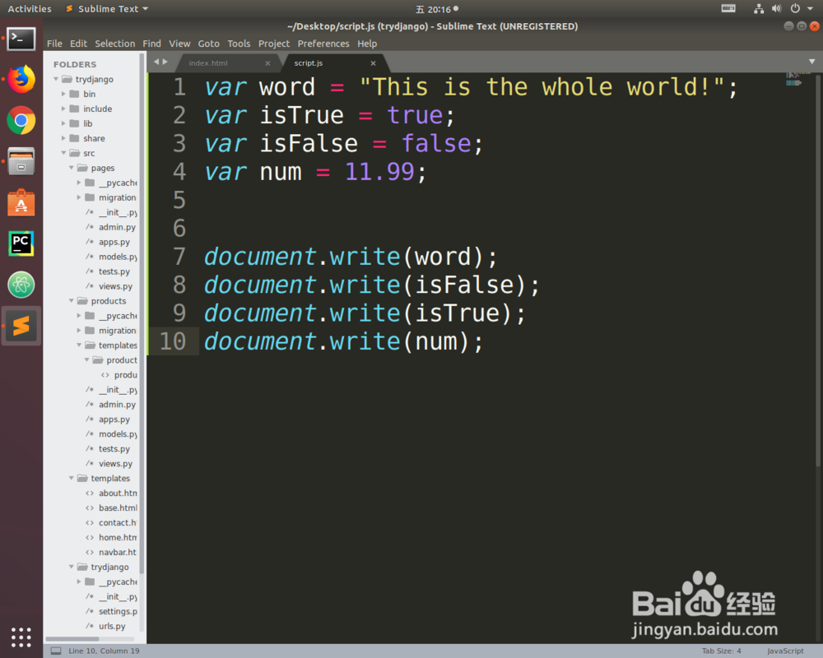Screen dimensions: 823x658
Task: Open urls.py in the sidebar
Action: [112, 626]
